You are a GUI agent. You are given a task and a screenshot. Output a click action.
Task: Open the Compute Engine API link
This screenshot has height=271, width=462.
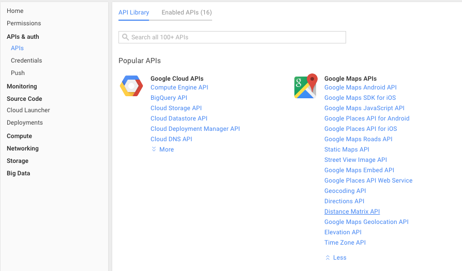[180, 87]
